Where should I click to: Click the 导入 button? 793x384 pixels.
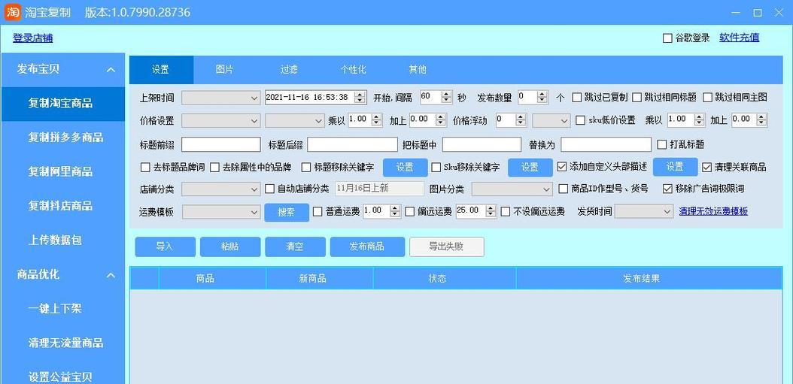click(x=165, y=246)
